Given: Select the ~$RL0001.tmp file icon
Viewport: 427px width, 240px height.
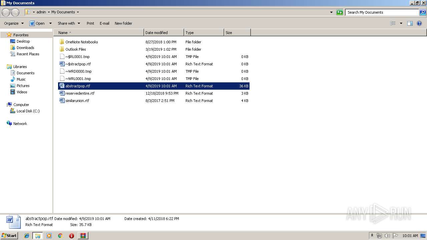Looking at the screenshot, I should point(62,57).
